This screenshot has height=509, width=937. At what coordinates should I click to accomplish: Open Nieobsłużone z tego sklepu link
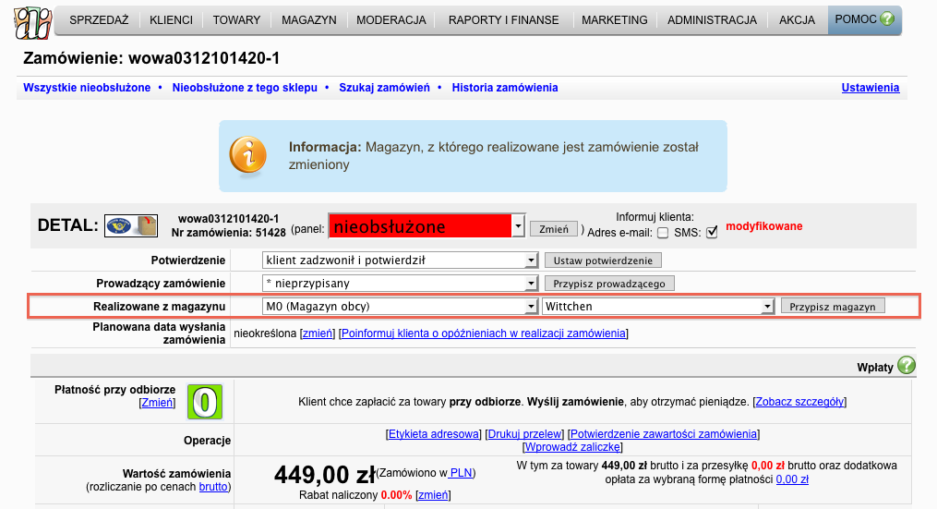tap(245, 88)
